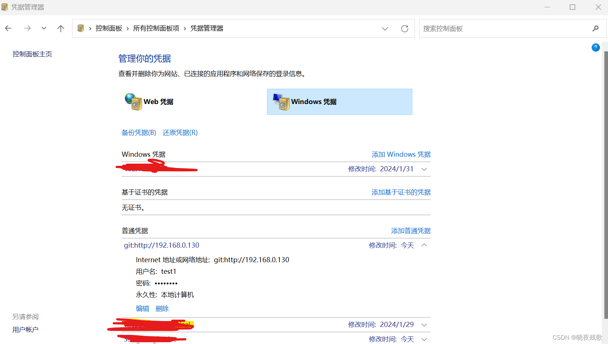Click the title bar 凭据管理器 icon

(x=4, y=7)
